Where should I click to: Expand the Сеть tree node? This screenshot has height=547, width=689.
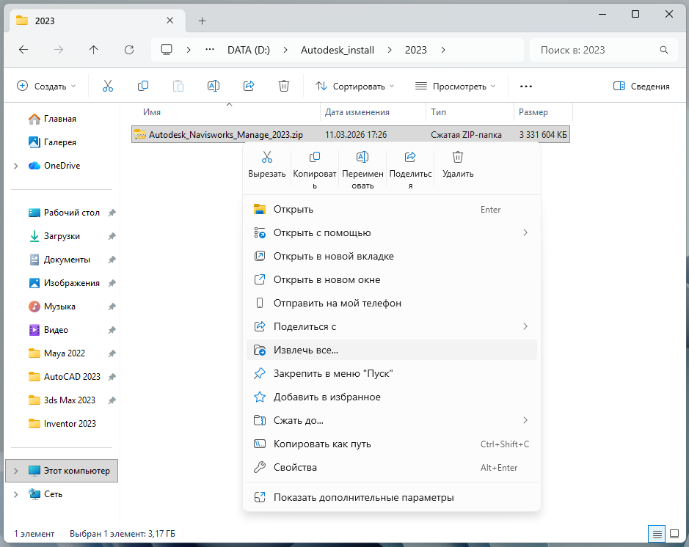tap(16, 494)
